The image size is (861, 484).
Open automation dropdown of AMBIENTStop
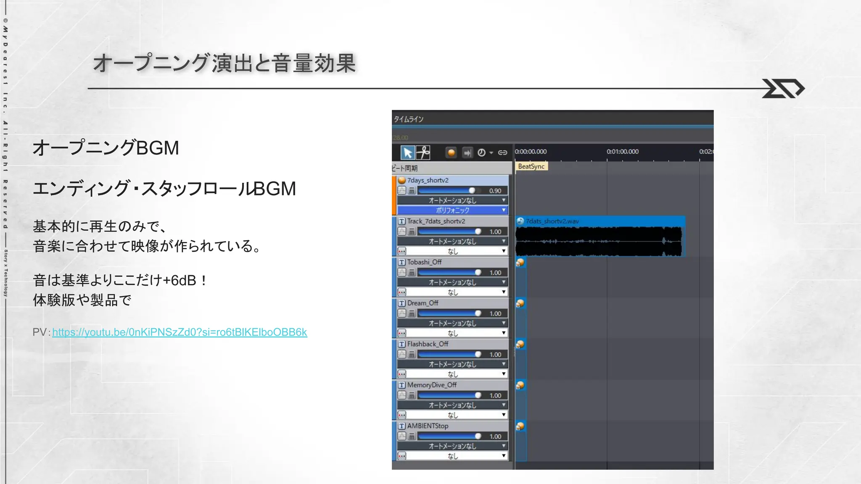click(453, 446)
